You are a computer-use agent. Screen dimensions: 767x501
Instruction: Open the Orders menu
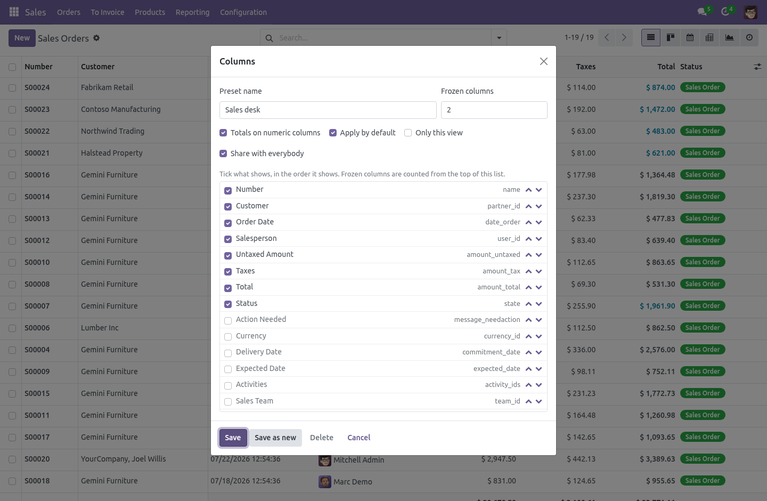tap(69, 12)
